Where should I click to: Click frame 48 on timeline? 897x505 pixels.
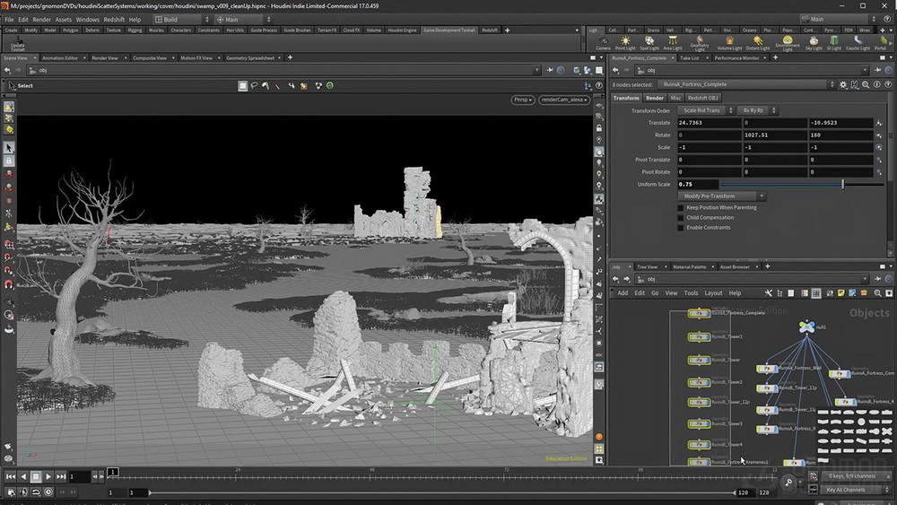[372, 475]
